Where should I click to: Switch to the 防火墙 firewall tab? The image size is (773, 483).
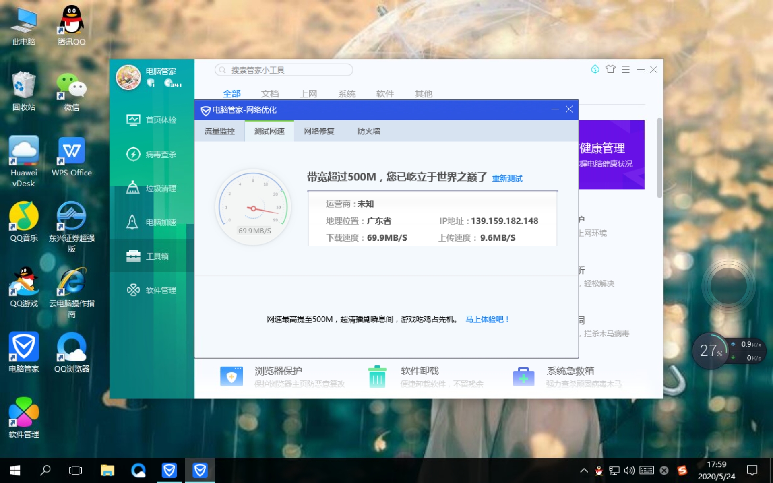click(x=368, y=131)
